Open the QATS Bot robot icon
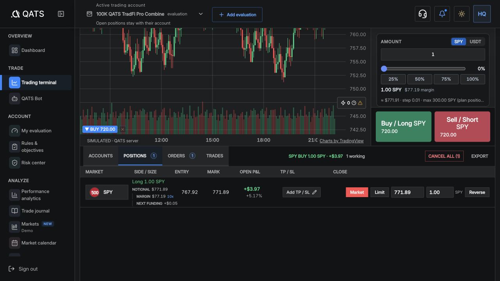The width and height of the screenshot is (500, 281). tap(14, 98)
